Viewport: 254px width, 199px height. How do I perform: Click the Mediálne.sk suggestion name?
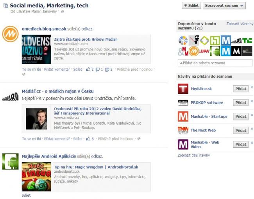[201, 89]
